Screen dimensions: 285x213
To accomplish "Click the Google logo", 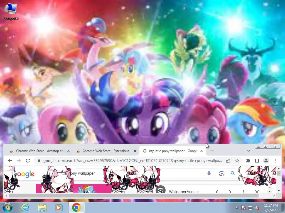I will pos(24,174).
